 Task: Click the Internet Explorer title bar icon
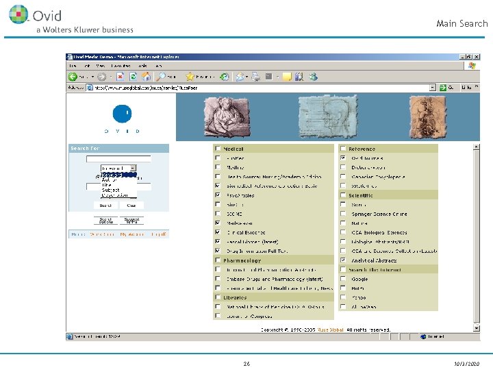click(x=70, y=57)
